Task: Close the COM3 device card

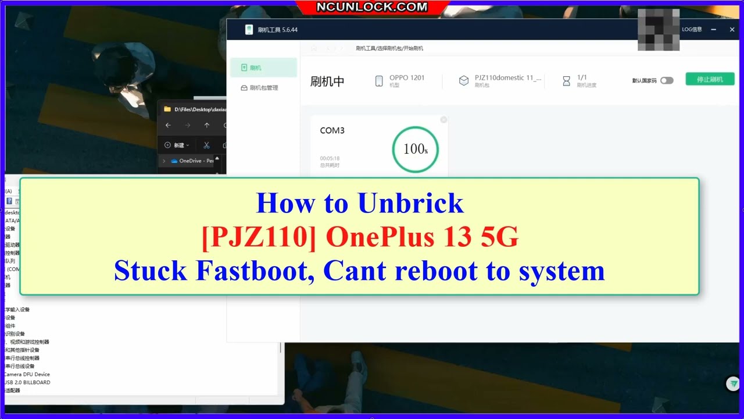Action: [x=443, y=120]
